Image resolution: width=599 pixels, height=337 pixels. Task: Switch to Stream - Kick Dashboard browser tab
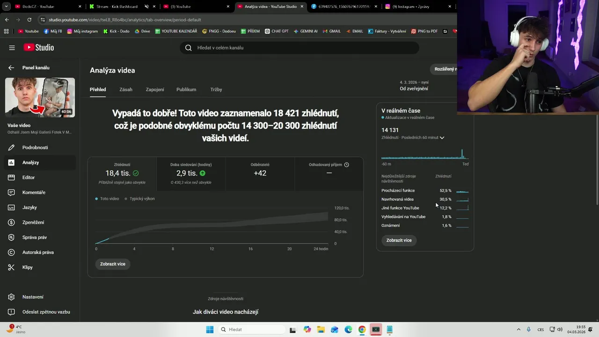pyautogui.click(x=123, y=7)
